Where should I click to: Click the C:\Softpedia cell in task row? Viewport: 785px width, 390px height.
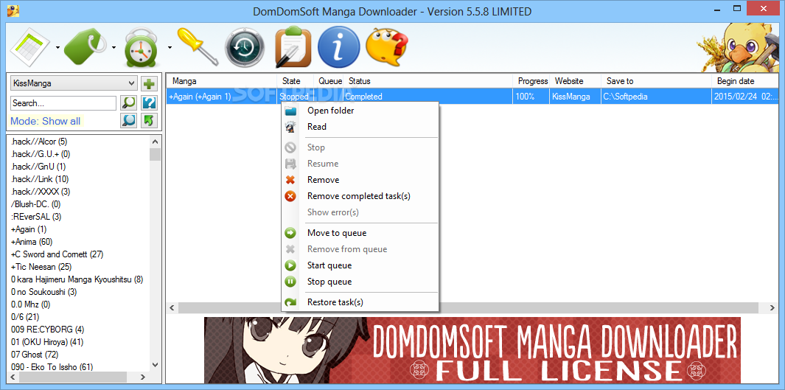(656, 97)
